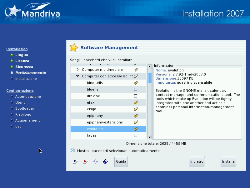Collapse the 'Computer con accesso ad Int' group

click(78, 76)
